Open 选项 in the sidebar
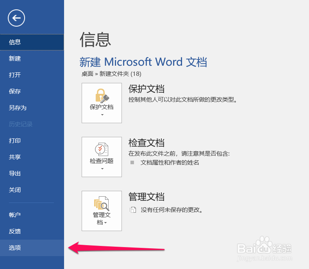This screenshot has height=269, width=309. pyautogui.click(x=32, y=248)
